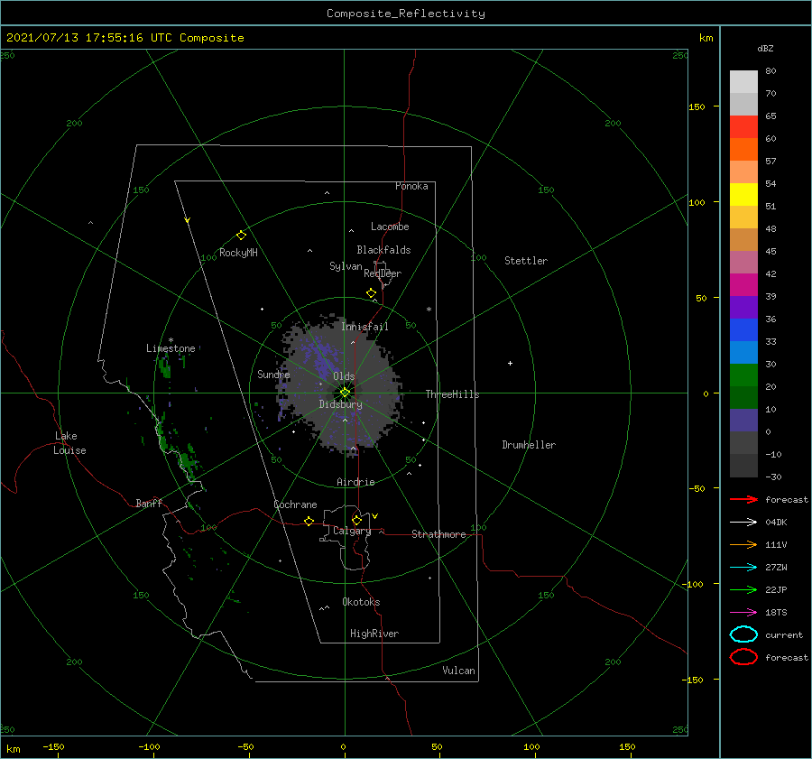Select the radar-center diamond marker at Olds
The image size is (812, 759).
pyautogui.click(x=345, y=393)
